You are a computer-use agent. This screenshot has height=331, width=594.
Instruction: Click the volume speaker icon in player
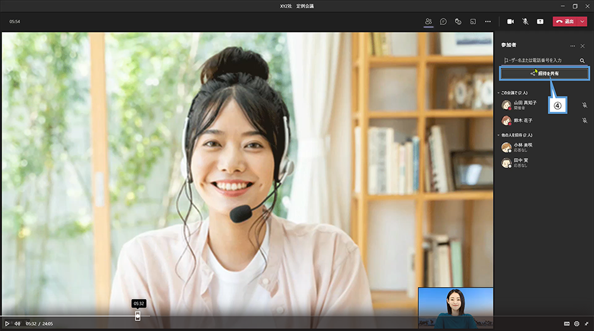[17, 324]
